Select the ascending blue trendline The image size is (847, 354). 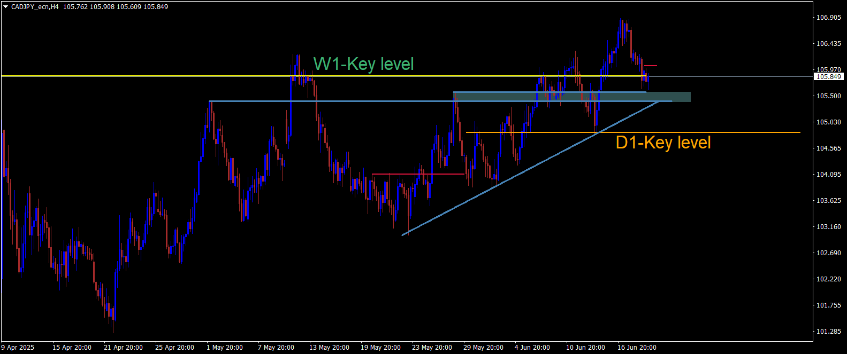530,168
